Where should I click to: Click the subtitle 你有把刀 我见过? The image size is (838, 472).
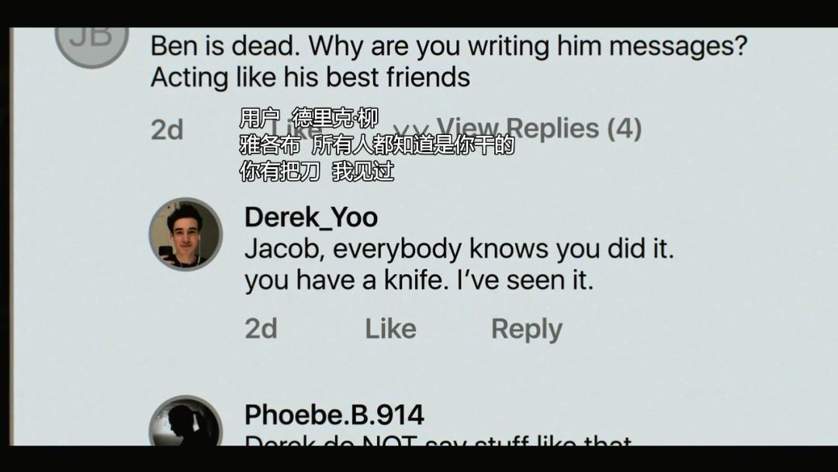pos(317,171)
